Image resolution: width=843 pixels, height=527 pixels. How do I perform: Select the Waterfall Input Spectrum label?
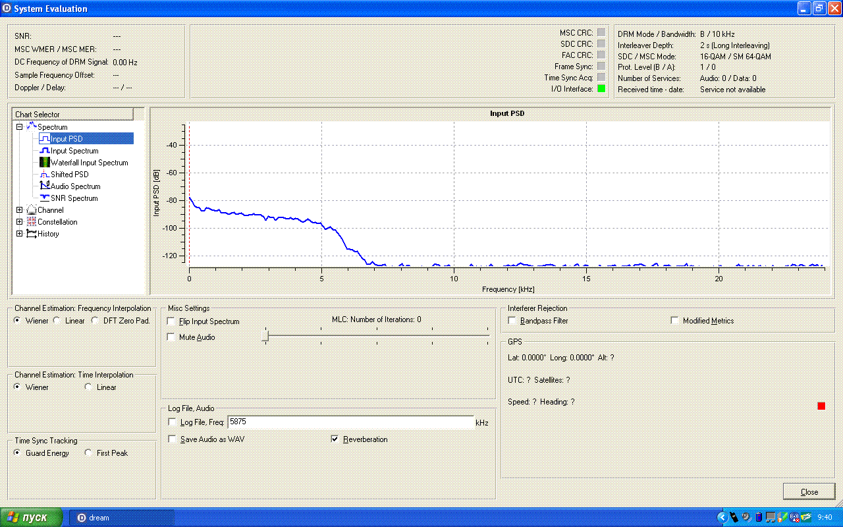pyautogui.click(x=90, y=163)
